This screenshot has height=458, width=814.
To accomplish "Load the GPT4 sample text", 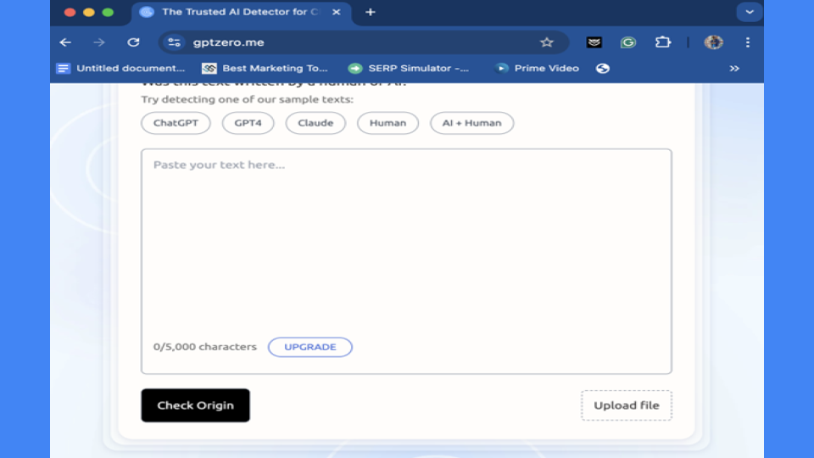I will pyautogui.click(x=248, y=123).
